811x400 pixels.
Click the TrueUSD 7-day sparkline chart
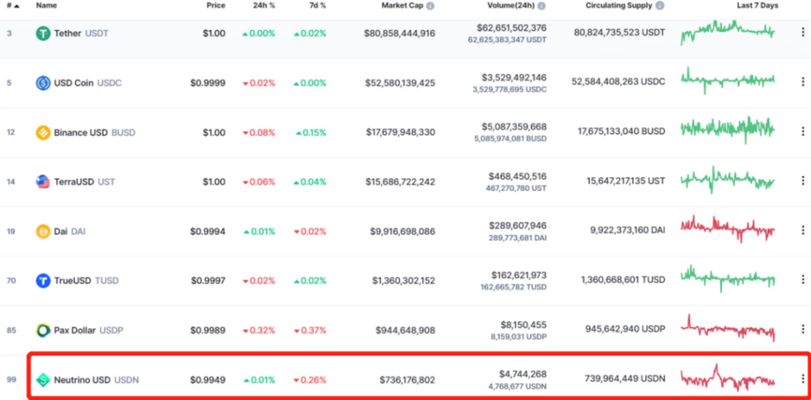tap(727, 279)
